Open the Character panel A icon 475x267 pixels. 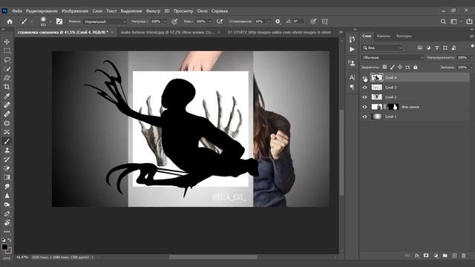(352, 77)
